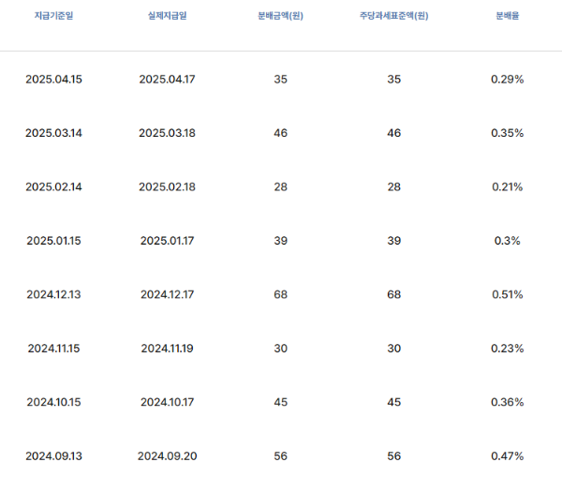Screen dimensions: 562x477
Task: Click the payment date 2025.04.17
Action: click(168, 80)
